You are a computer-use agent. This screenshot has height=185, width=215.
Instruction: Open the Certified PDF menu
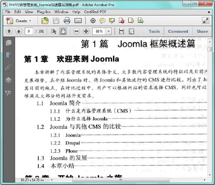coord(95,12)
